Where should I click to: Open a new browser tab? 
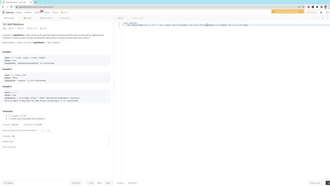click(x=36, y=2)
